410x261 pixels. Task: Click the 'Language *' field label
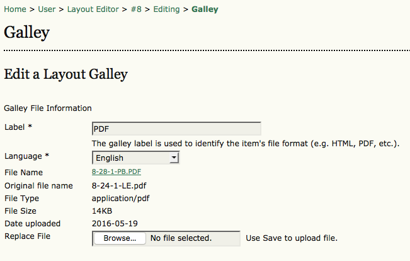point(26,156)
